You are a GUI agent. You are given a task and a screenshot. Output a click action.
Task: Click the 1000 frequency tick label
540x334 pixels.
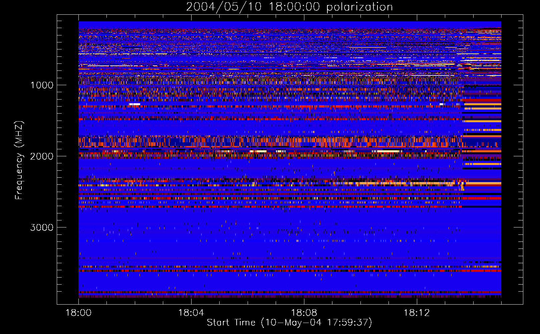click(x=42, y=85)
